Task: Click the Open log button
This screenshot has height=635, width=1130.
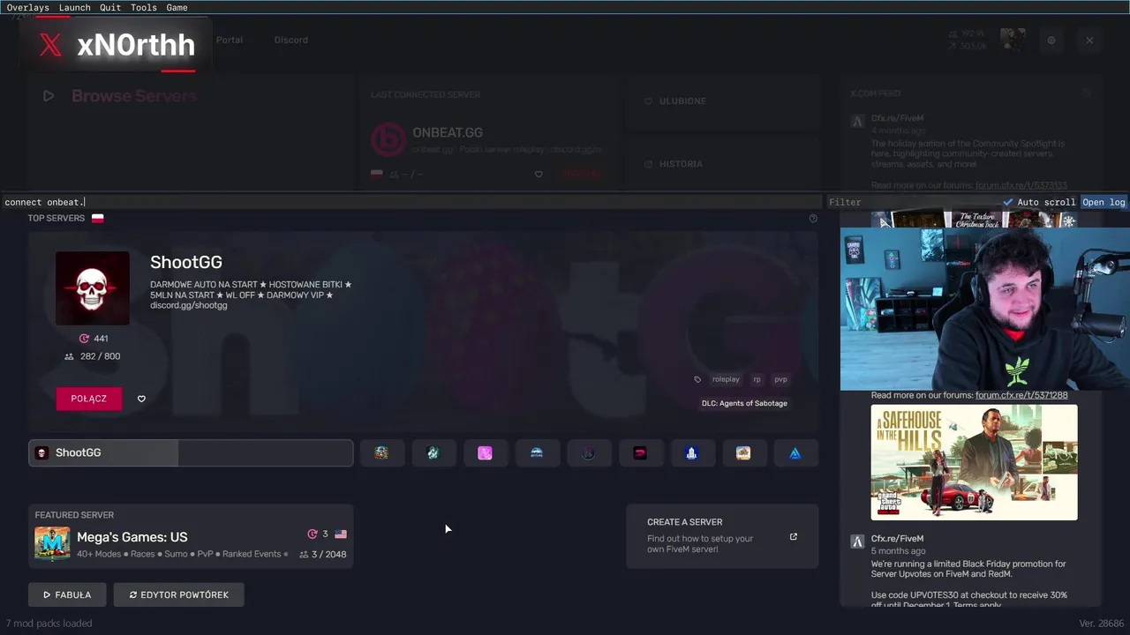Action: tap(1104, 202)
